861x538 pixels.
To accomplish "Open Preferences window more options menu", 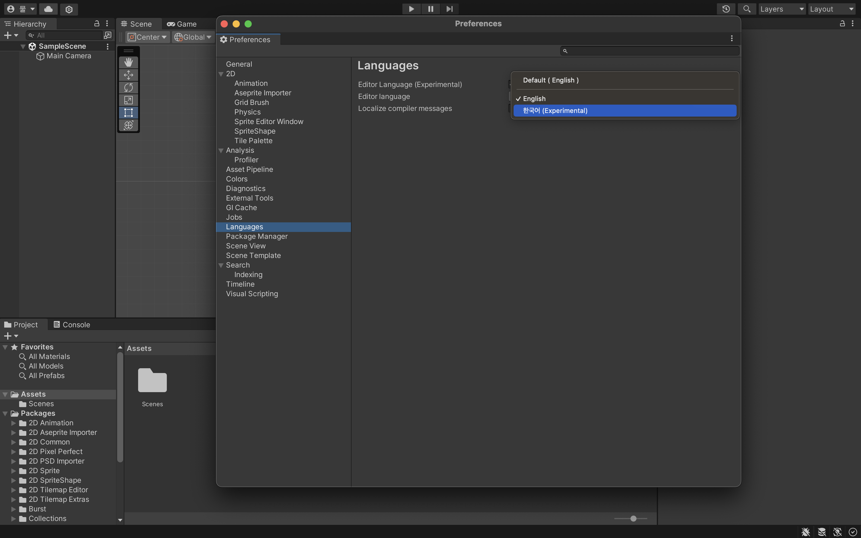I will (732, 39).
